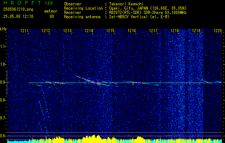
Task: Click the date stamp 25.05.06 12:10
Action: tap(18, 16)
